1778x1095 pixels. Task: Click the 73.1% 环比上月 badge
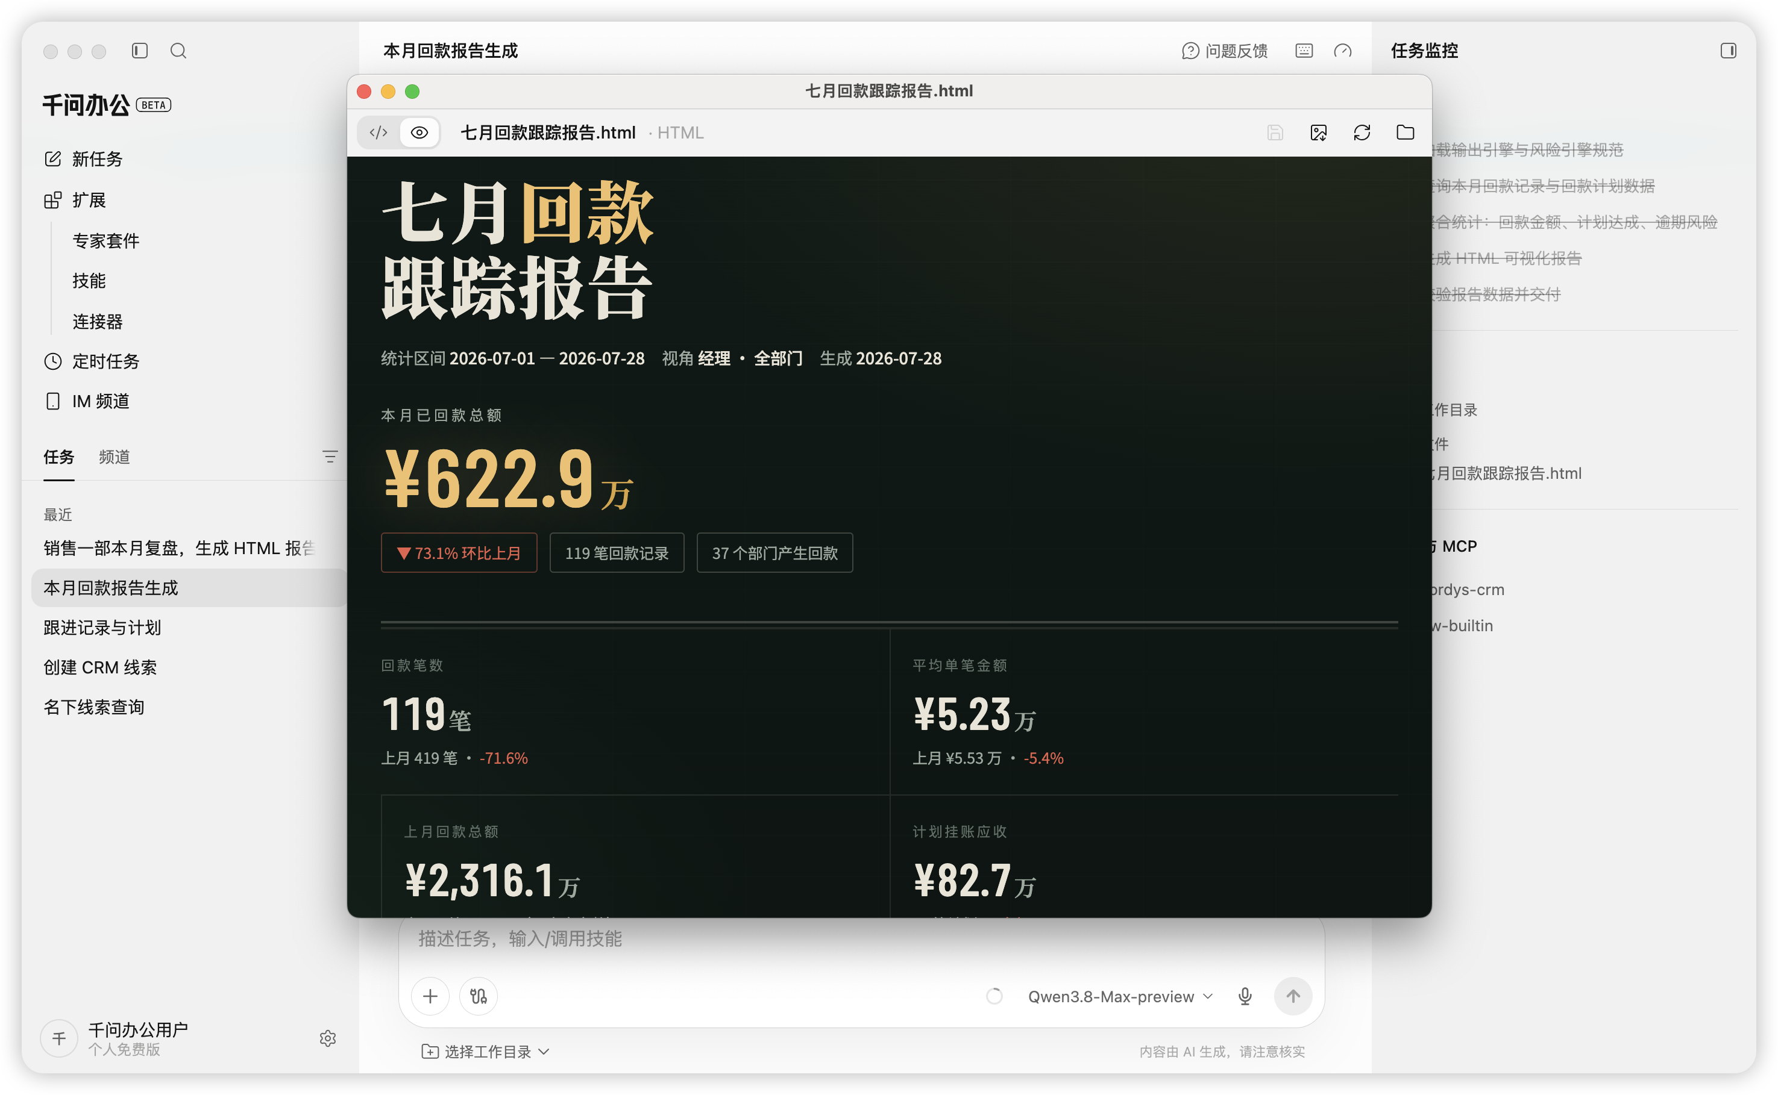tap(459, 554)
